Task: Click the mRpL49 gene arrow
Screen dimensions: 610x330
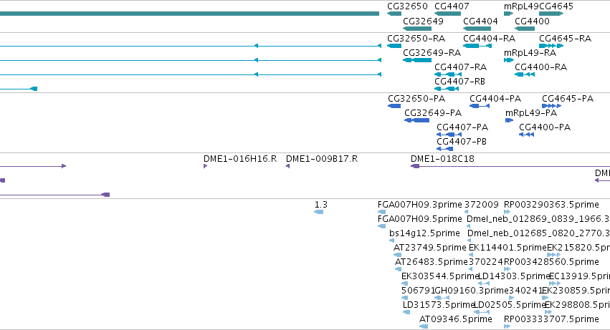Action: (x=508, y=14)
